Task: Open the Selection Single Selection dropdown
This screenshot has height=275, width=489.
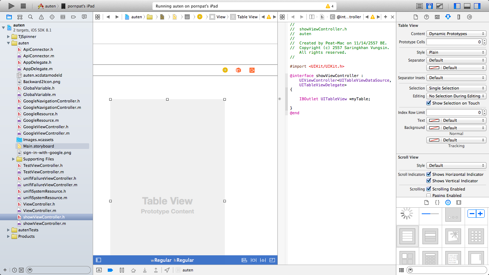Action: [456, 88]
